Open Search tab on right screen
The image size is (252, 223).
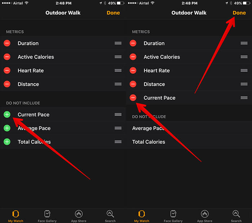236,216
